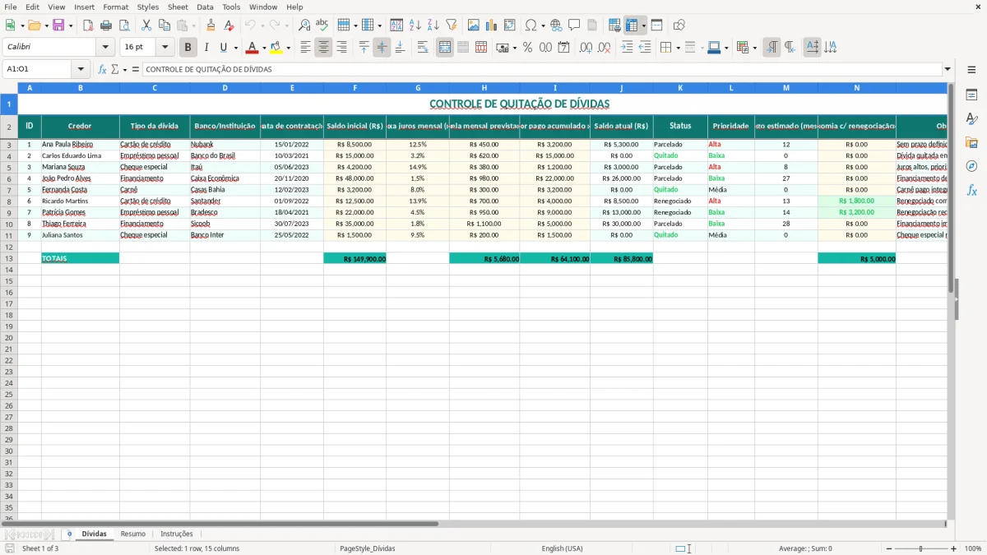This screenshot has height=555, width=987.
Task: Open the Sheet menu
Action: [x=178, y=7]
